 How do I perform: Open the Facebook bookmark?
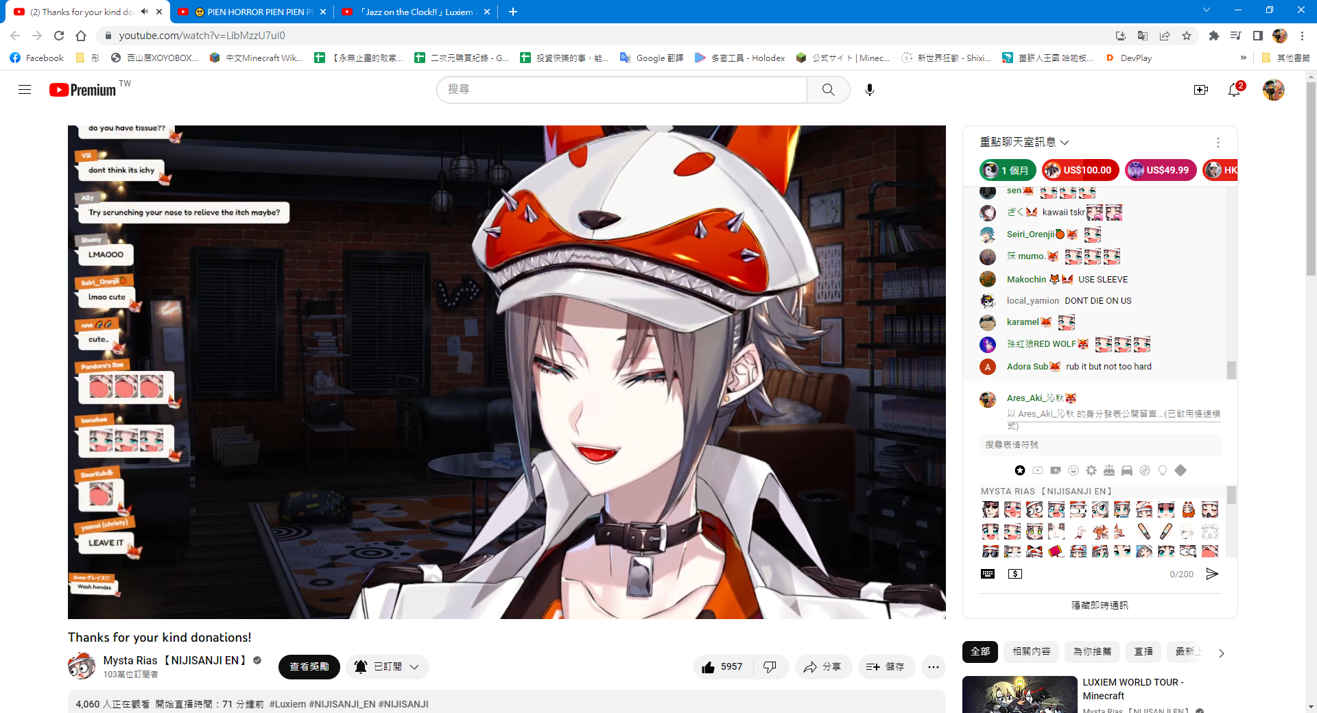[37, 58]
